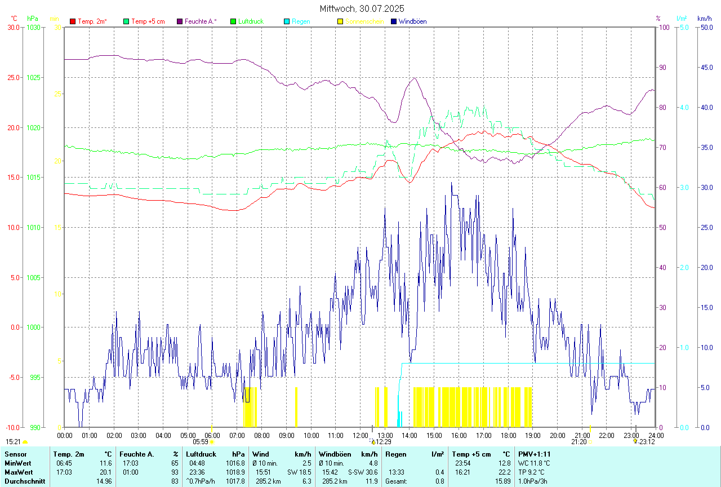This screenshot has height=487, width=721.
Task: Click the moon icon next to 15:21
Action: click(25, 442)
